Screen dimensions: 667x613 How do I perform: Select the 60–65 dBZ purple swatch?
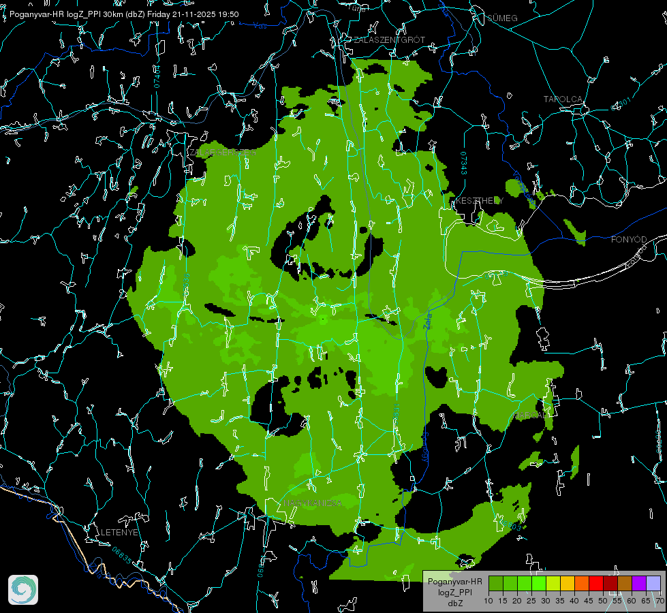click(638, 584)
